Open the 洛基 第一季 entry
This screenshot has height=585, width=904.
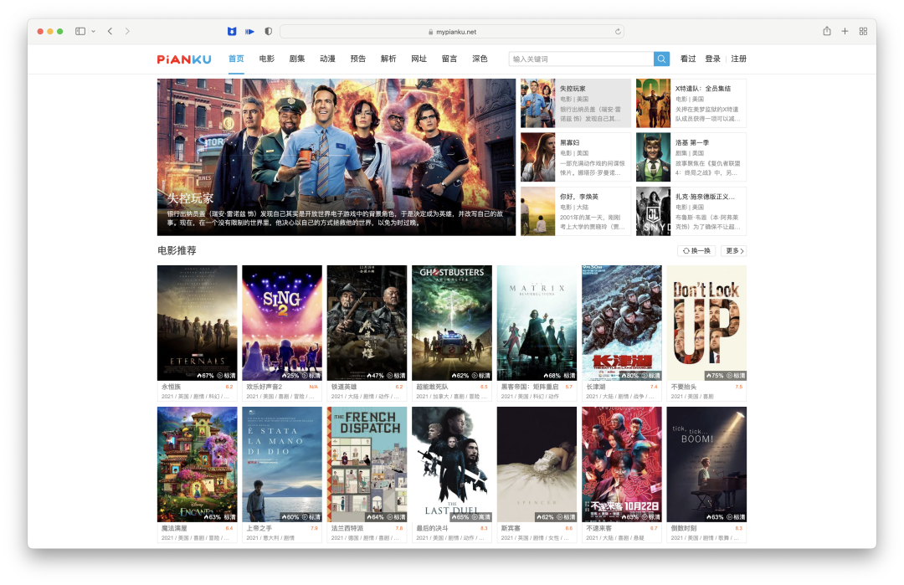click(691, 157)
